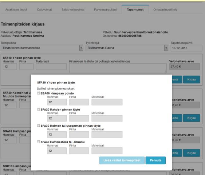The image size is (205, 175).
Task: Click Kirjauksen lisätieto text area in SFA10 section
Action: pos(118,68)
